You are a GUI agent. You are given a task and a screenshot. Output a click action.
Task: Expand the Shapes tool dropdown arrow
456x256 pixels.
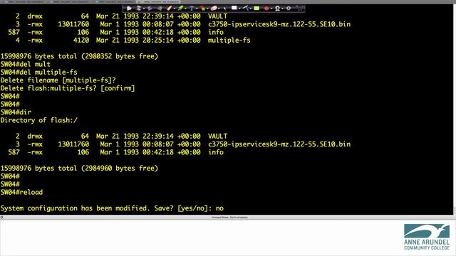pyautogui.click(x=208, y=9)
